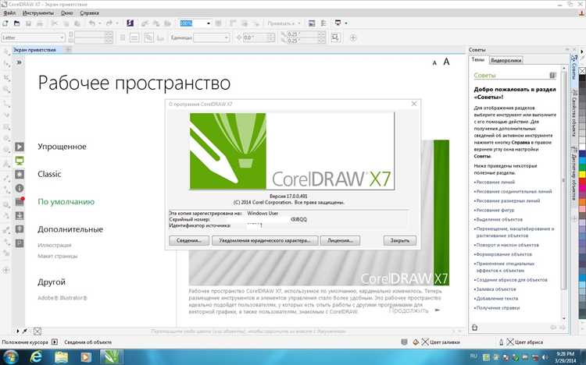
Task: Click the large A increase text size icon
Action: pos(446,62)
